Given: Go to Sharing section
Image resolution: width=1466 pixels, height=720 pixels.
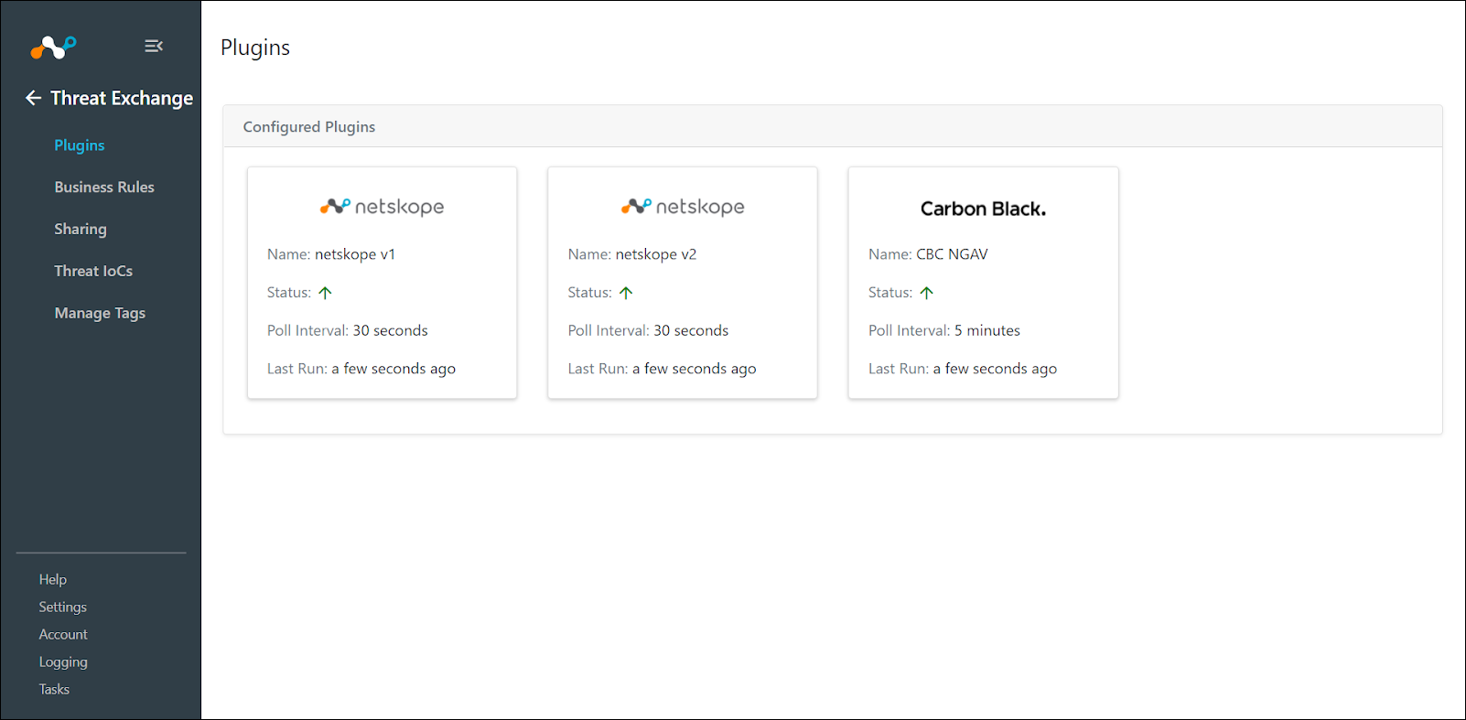Looking at the screenshot, I should click(81, 229).
